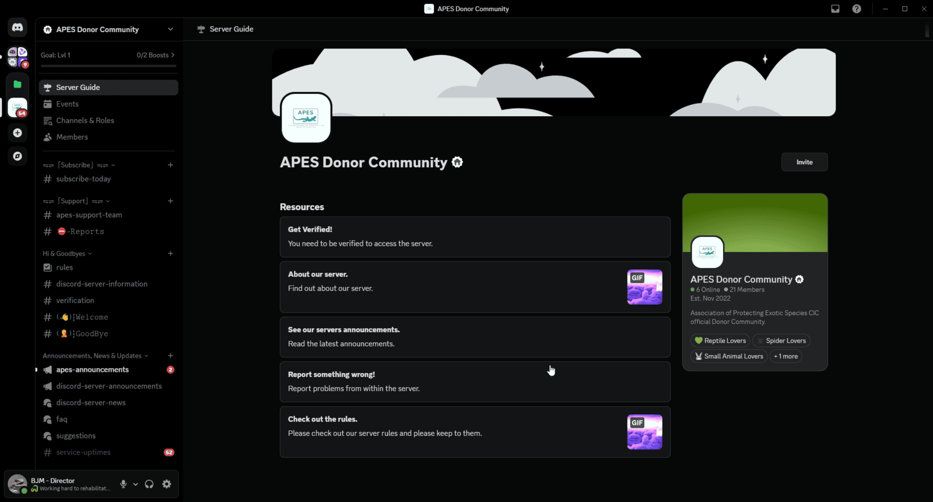Toggle the headphones deafen button

pyautogui.click(x=149, y=484)
